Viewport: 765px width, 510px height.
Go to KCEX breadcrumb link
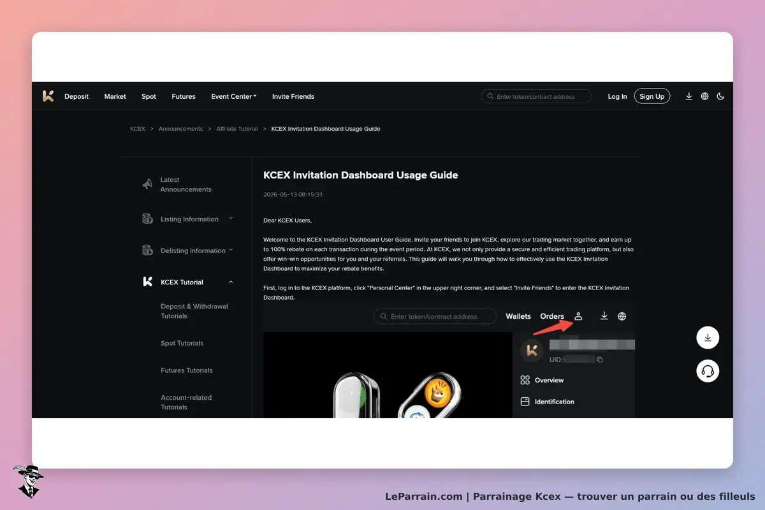[138, 129]
